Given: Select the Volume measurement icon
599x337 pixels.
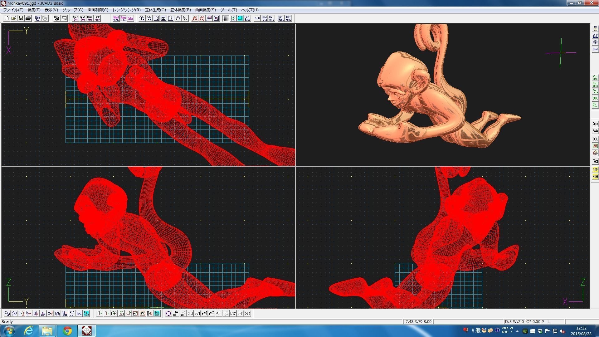Looking at the screenshot, I should click(595, 78).
